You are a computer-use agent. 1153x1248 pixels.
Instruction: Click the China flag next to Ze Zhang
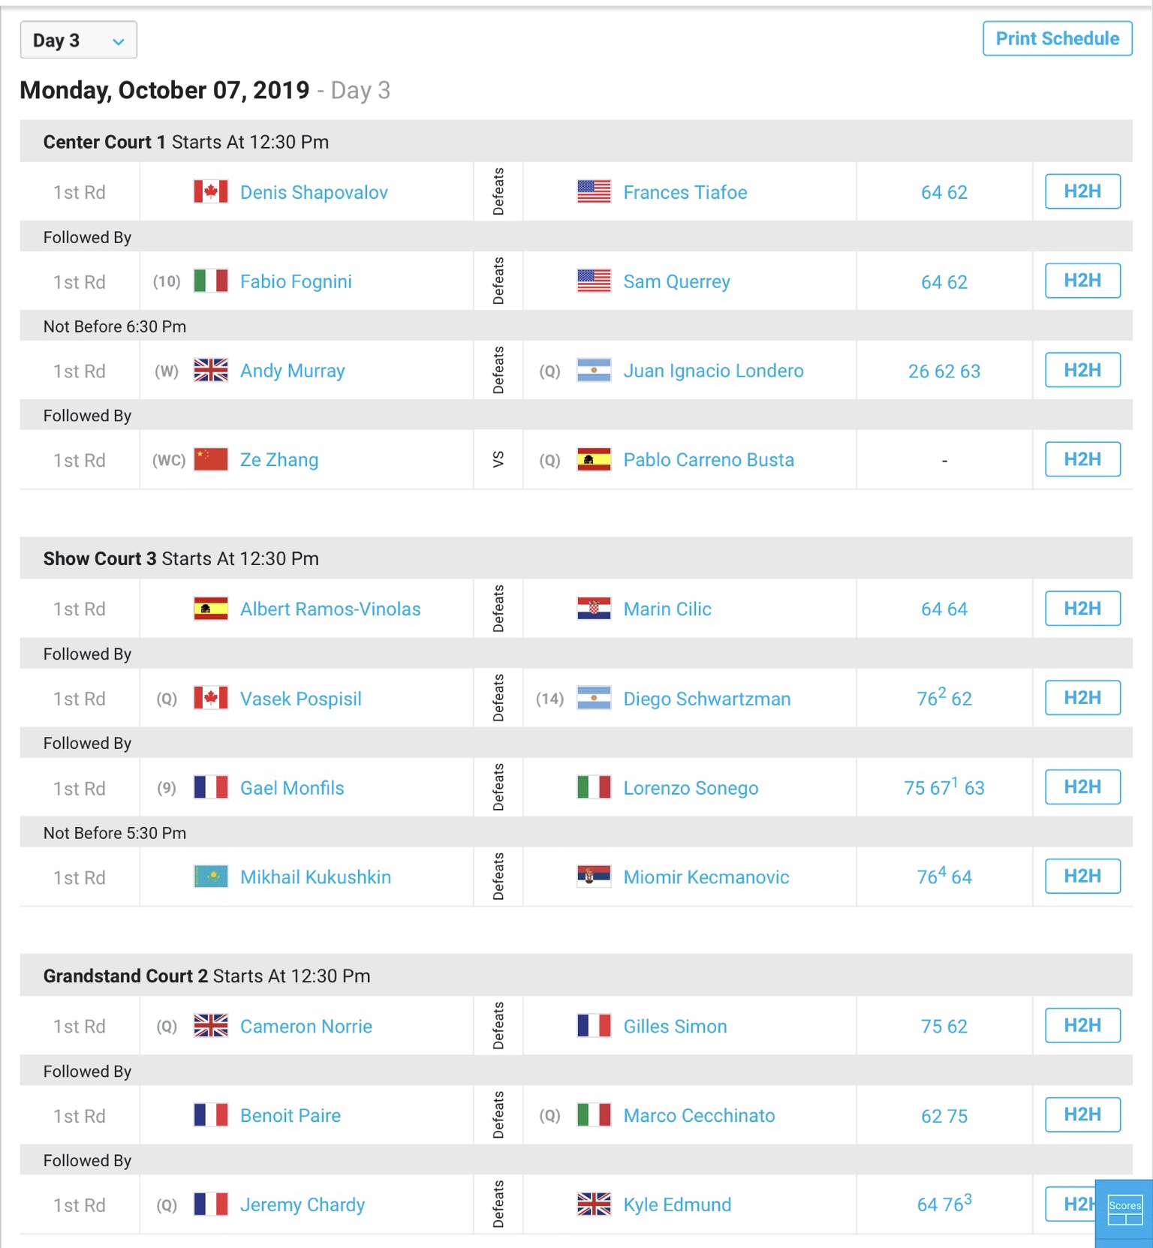[x=211, y=459]
